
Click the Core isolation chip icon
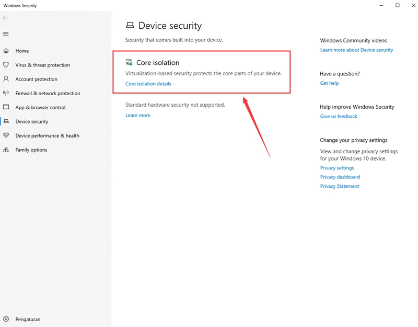pos(129,62)
